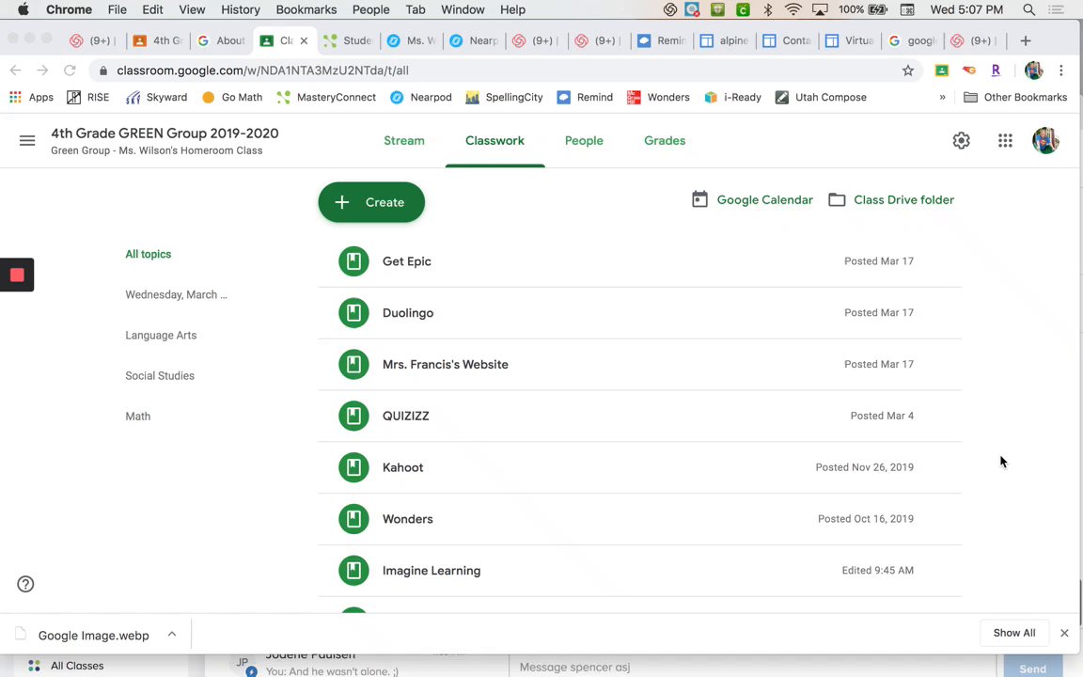
Task: Open Google Calendar link
Action: coord(752,199)
